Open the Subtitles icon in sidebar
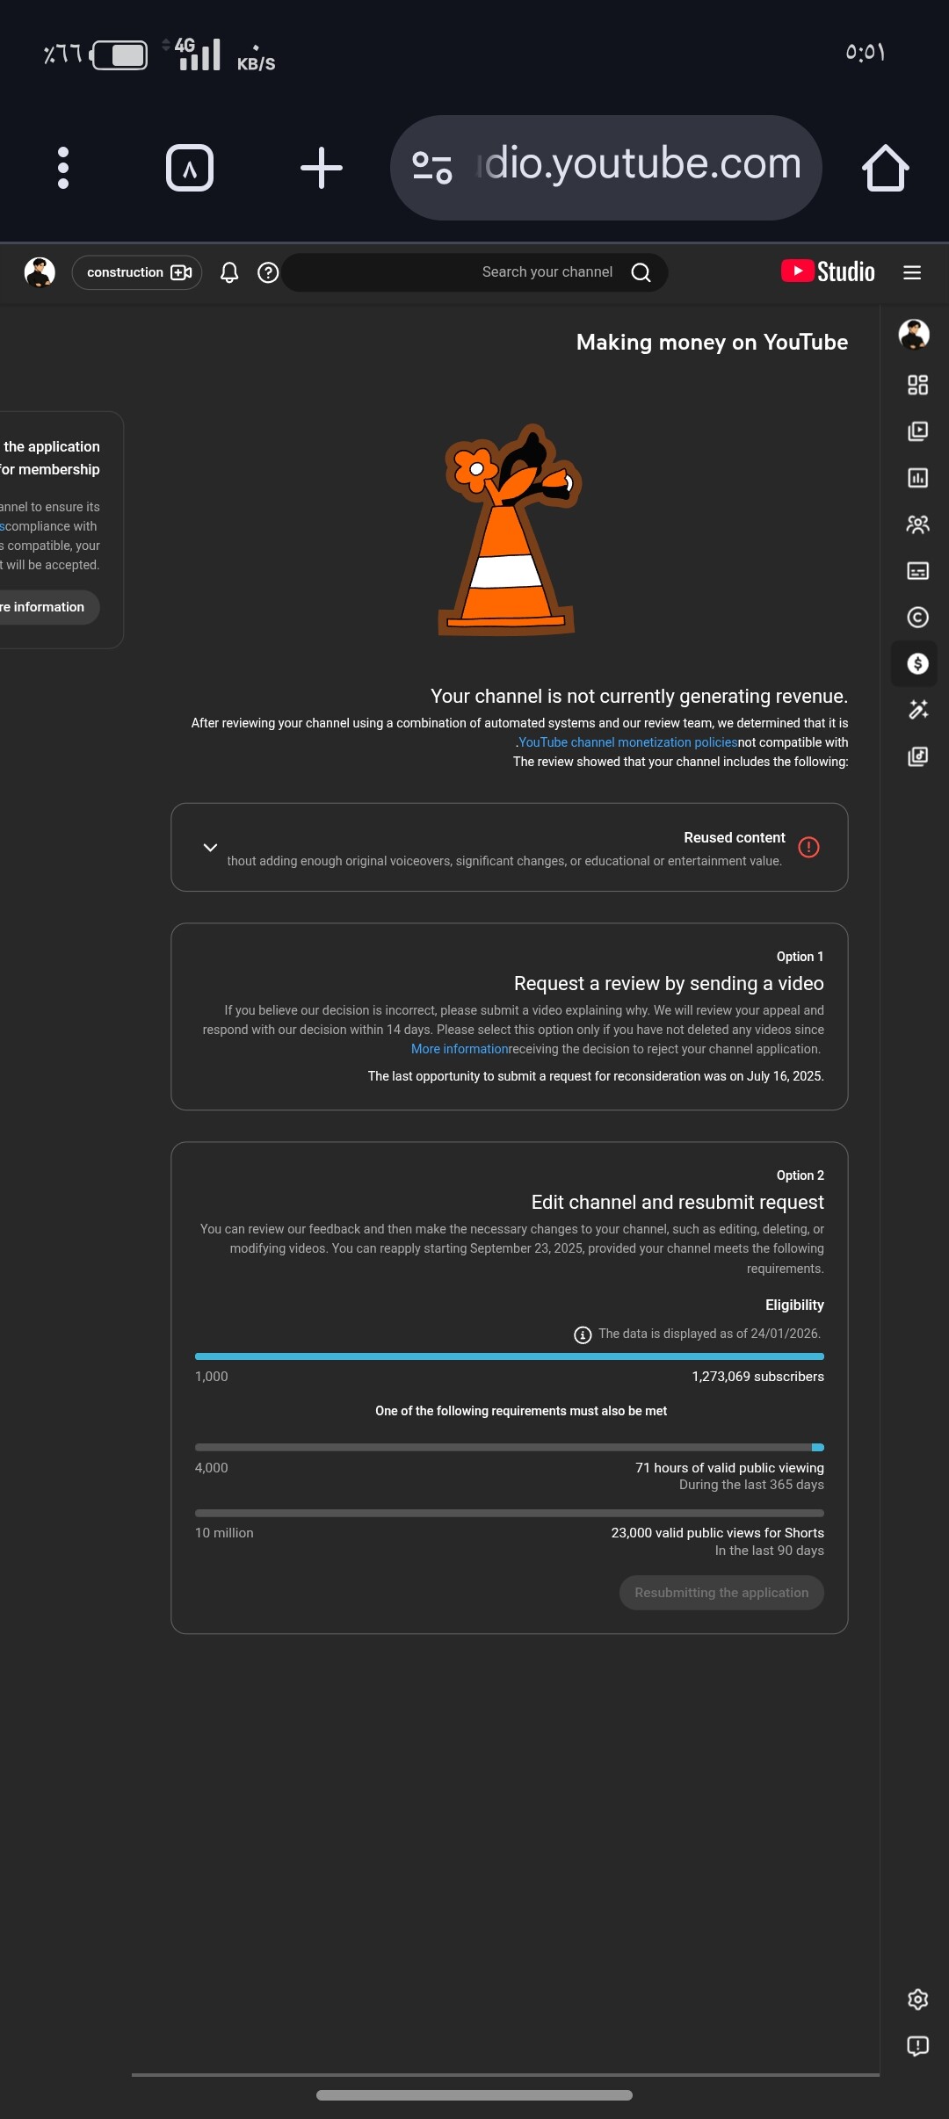The height and width of the screenshot is (2119, 949). [917, 571]
